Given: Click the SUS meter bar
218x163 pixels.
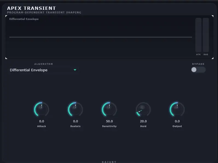Looking at the screenshot, I should pyautogui.click(x=206, y=35).
